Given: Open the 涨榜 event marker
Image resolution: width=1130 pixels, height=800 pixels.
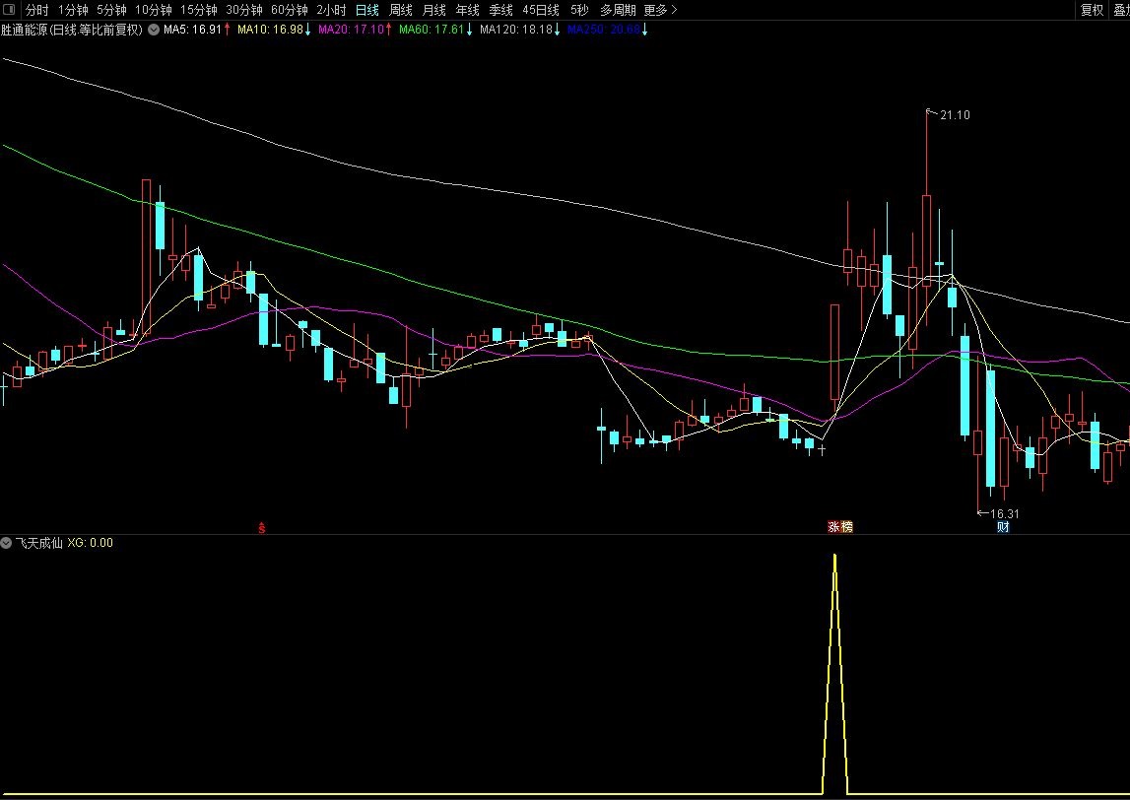Looking at the screenshot, I should pos(840,527).
